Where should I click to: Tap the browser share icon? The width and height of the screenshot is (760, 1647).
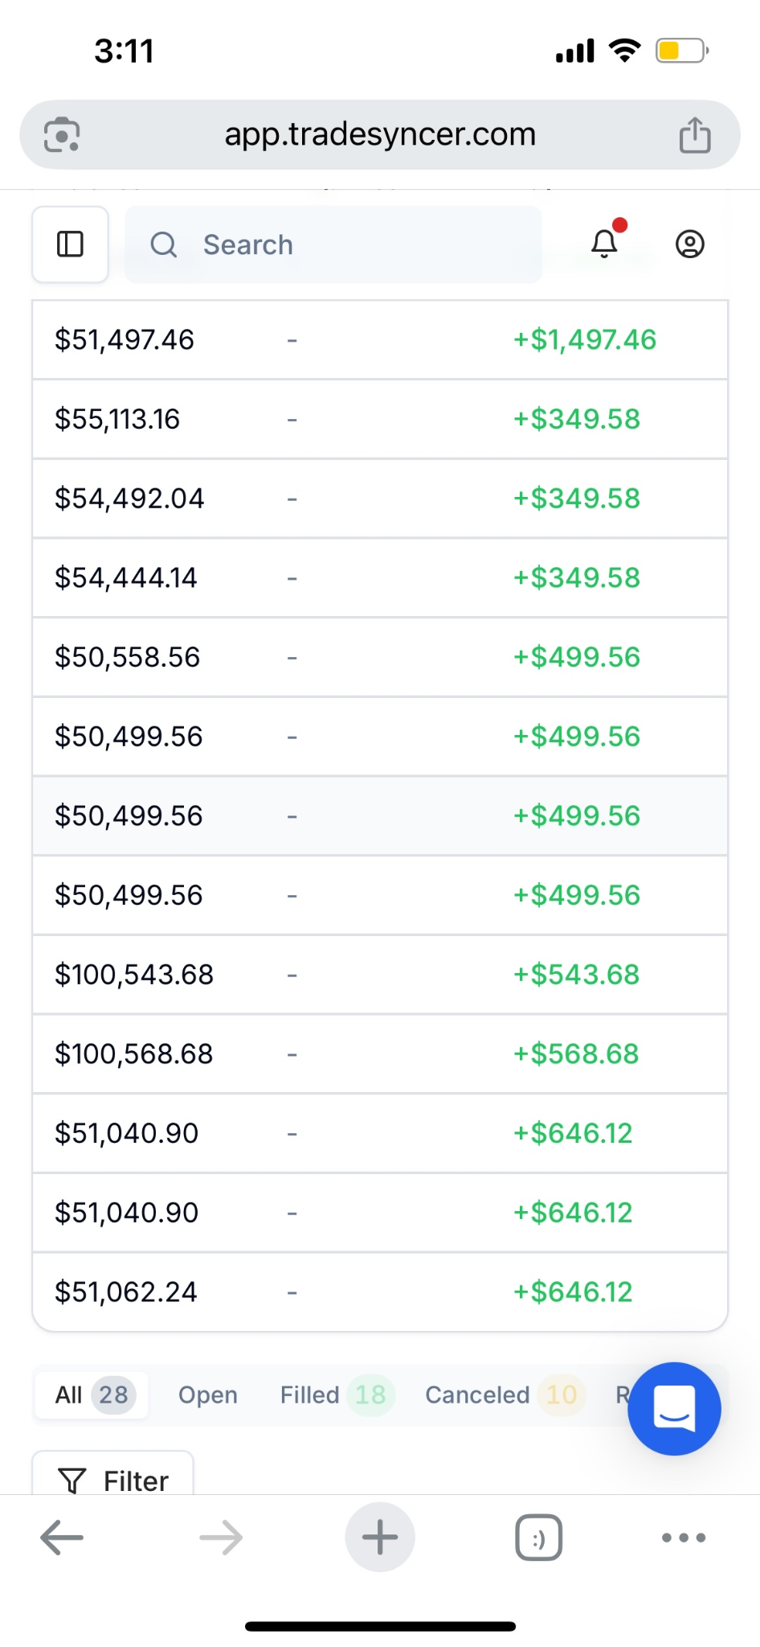click(x=695, y=134)
